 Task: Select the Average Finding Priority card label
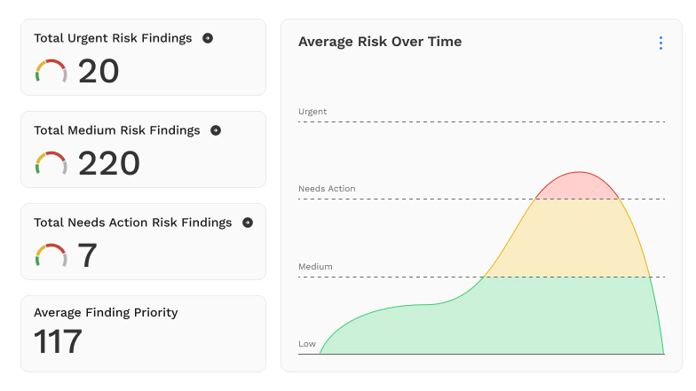(x=106, y=312)
